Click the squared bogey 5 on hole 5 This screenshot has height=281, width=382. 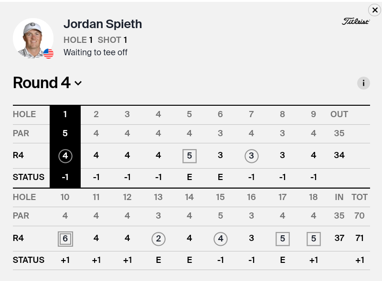(x=190, y=156)
